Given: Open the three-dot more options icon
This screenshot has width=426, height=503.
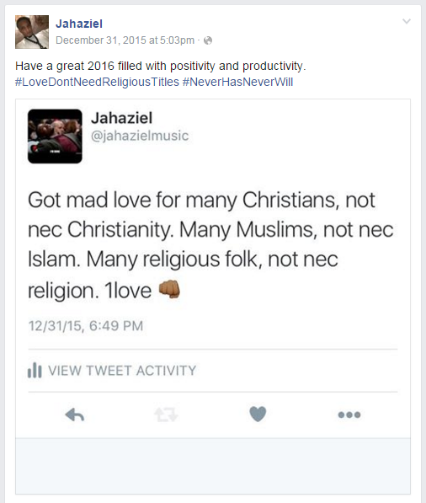Looking at the screenshot, I should (349, 415).
